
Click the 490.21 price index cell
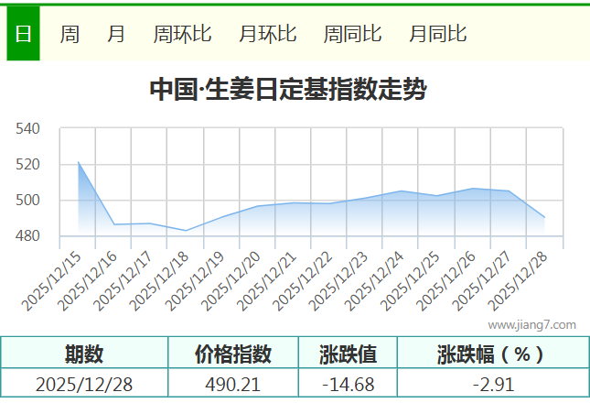click(x=233, y=384)
